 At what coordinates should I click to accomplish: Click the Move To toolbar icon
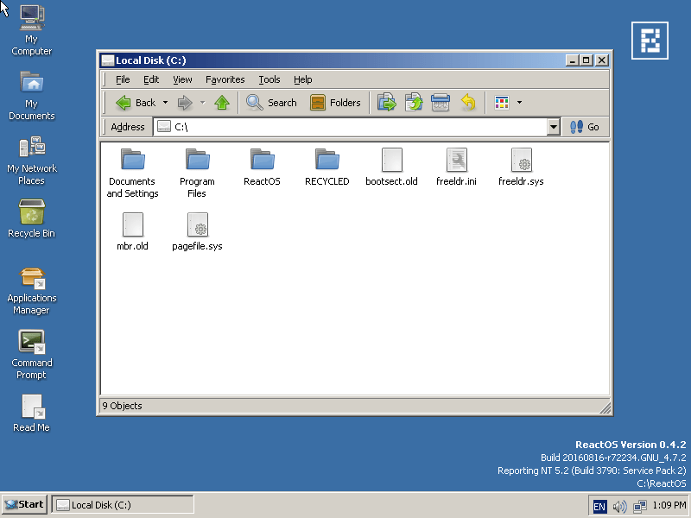pos(386,102)
